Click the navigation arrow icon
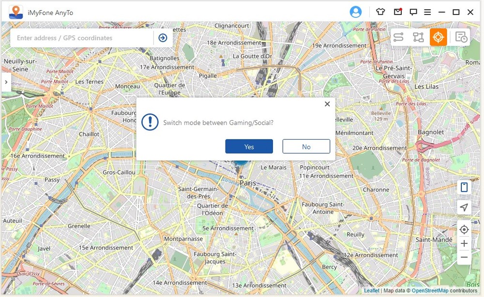 pos(464,207)
